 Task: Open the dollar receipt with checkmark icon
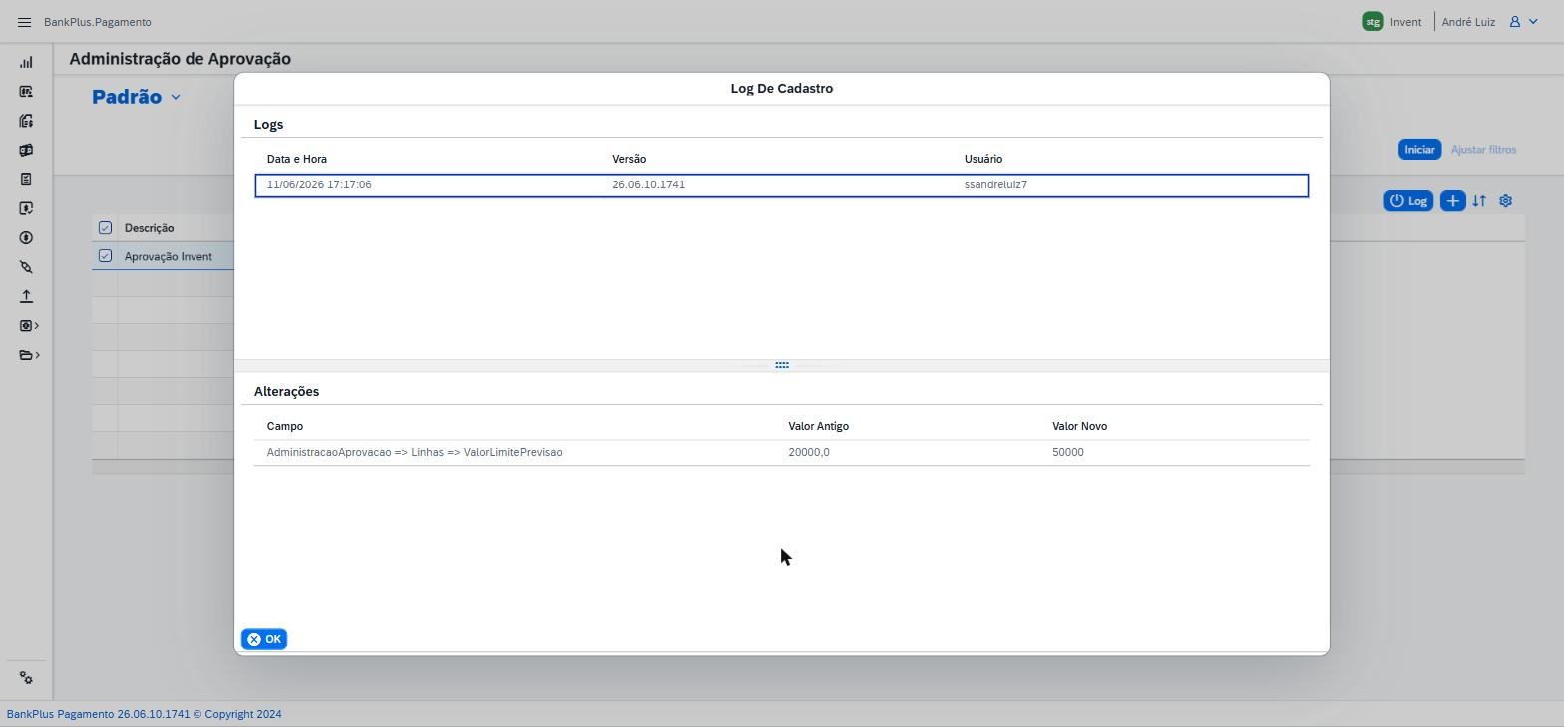[26, 208]
